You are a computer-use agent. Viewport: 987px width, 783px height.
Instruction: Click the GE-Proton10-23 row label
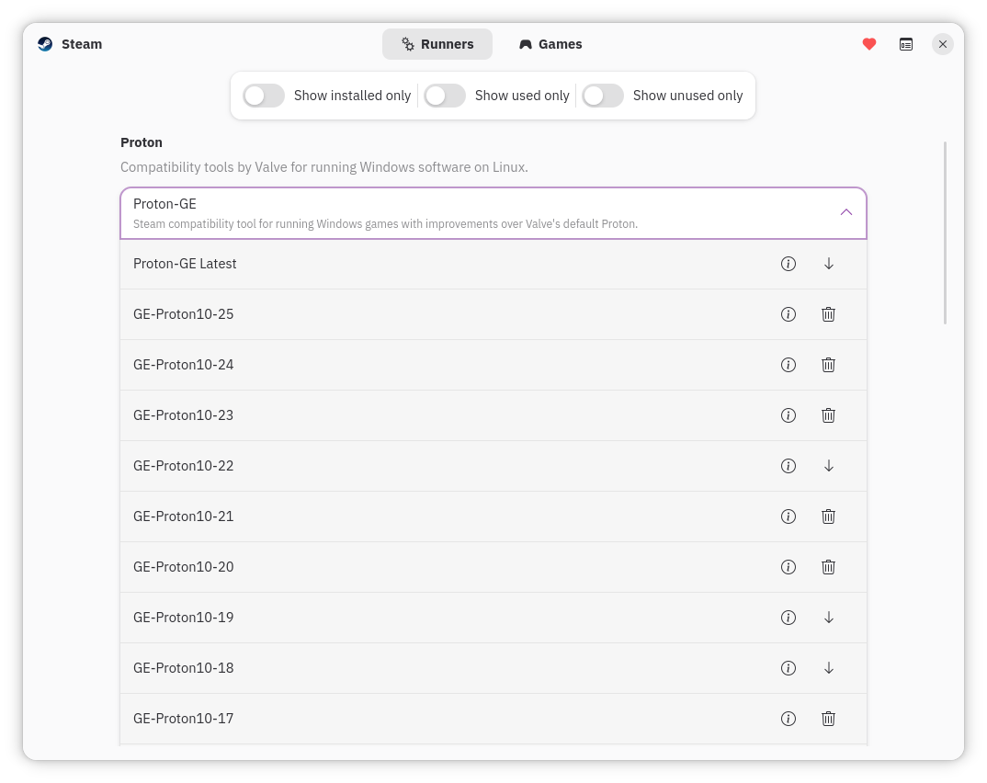point(183,415)
